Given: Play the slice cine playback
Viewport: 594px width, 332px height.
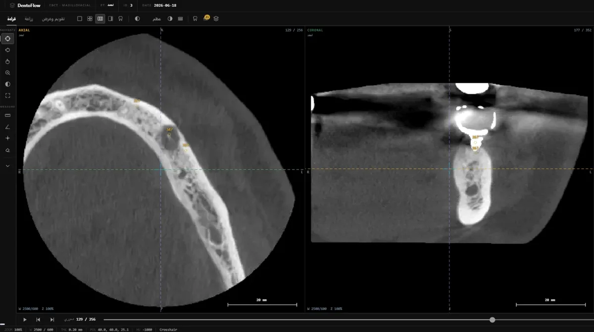Looking at the screenshot, I should (x=25, y=320).
